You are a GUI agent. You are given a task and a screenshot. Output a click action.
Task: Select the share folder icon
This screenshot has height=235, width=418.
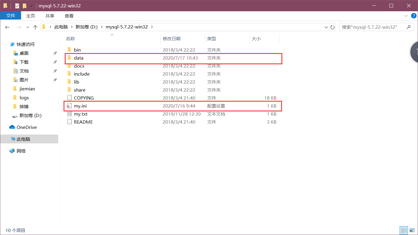point(69,90)
